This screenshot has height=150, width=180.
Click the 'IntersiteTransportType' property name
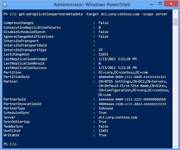(x=25, y=50)
